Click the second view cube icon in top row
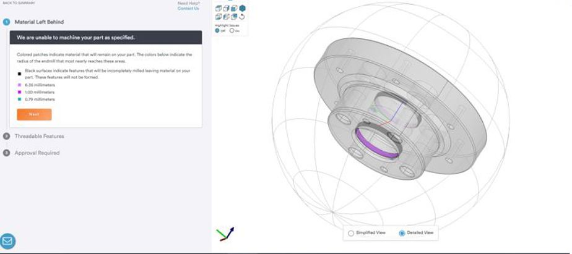The width and height of the screenshot is (572, 254). tap(226, 9)
